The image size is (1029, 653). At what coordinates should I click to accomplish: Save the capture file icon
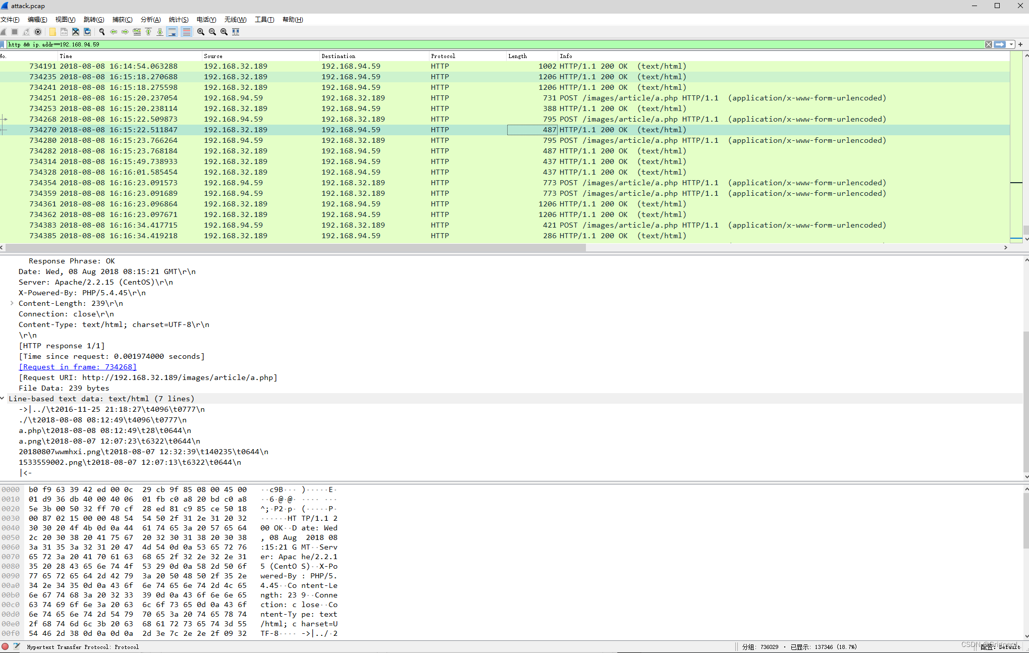(64, 32)
